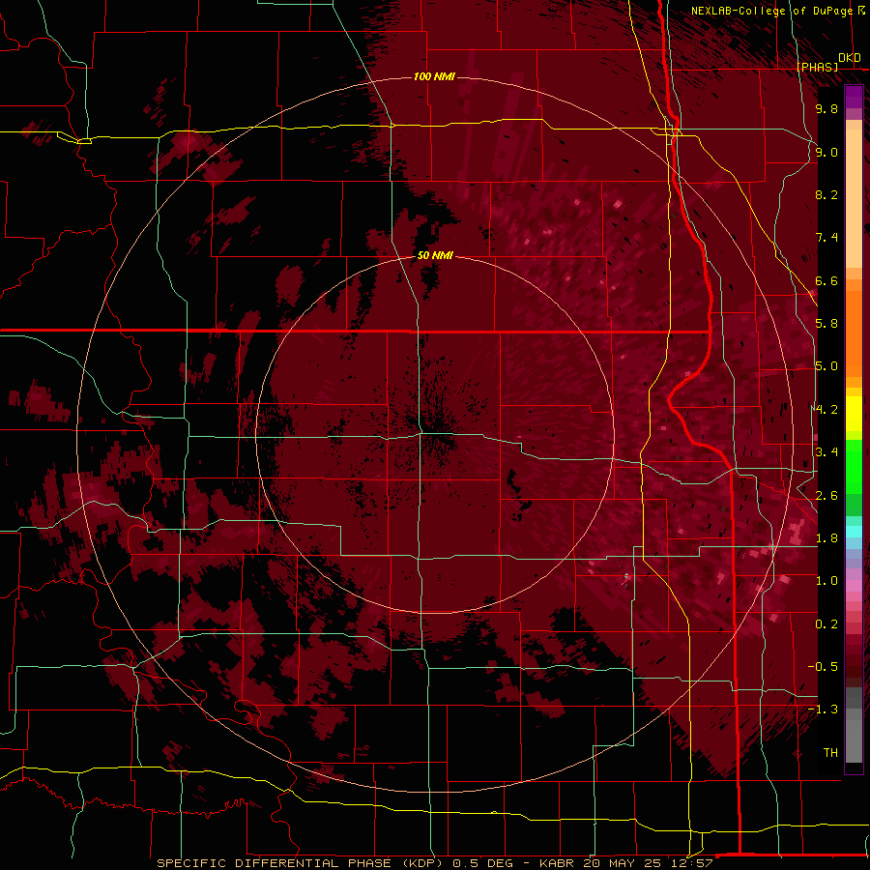Pick the purple segment atop the color bar
The height and width of the screenshot is (870, 870).
click(x=854, y=97)
